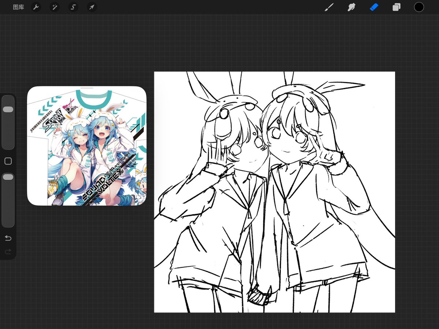Activate the Selection tool
439x329 pixels.
(73, 7)
